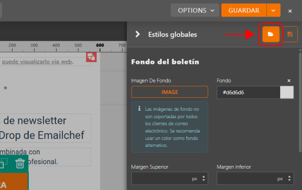Viewport: 302px width, 190px height.
Task: Open the OPTIONS dropdown menu
Action: 194,10
